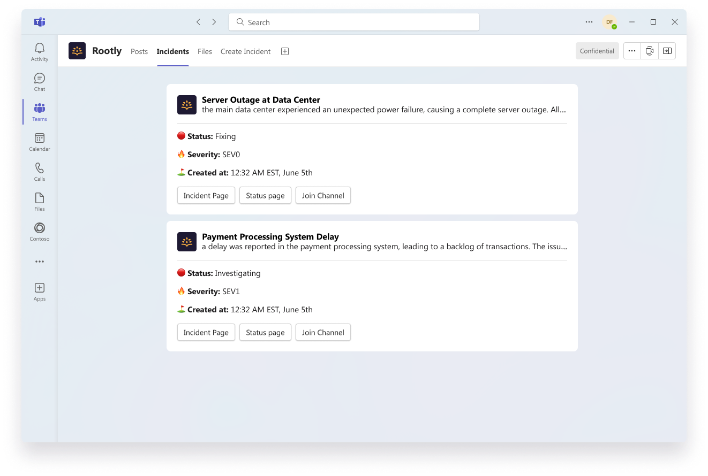Start a meeting with video icon
Image resolution: width=708 pixels, height=476 pixels.
(650, 51)
